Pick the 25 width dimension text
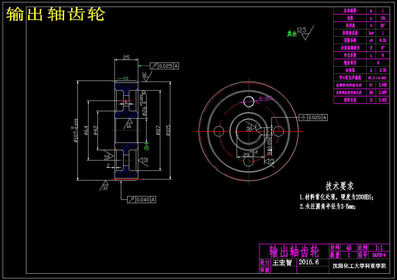Viewport: 397px width, 280px height. tap(126, 57)
